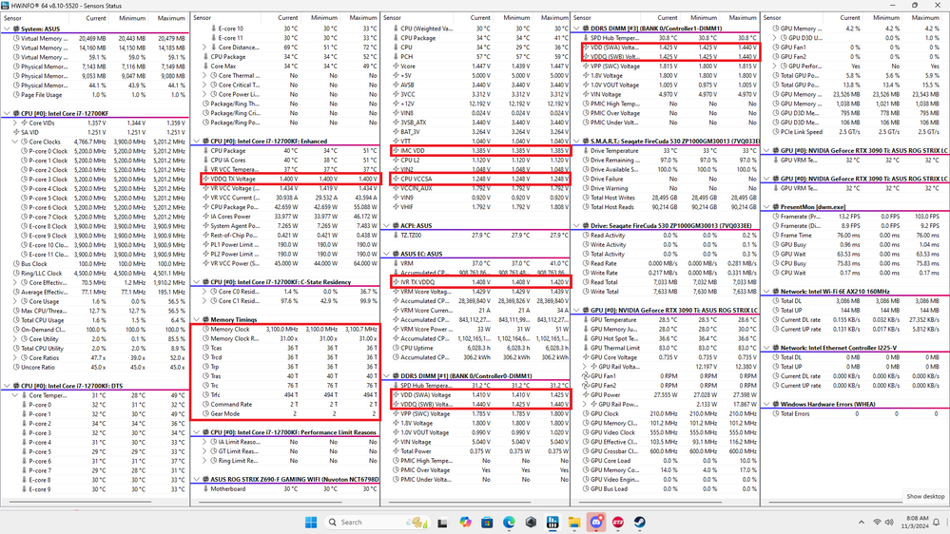950x534 pixels.
Task: Click the thermometer icon beside the TZ.TZ00 row
Action: click(x=396, y=236)
